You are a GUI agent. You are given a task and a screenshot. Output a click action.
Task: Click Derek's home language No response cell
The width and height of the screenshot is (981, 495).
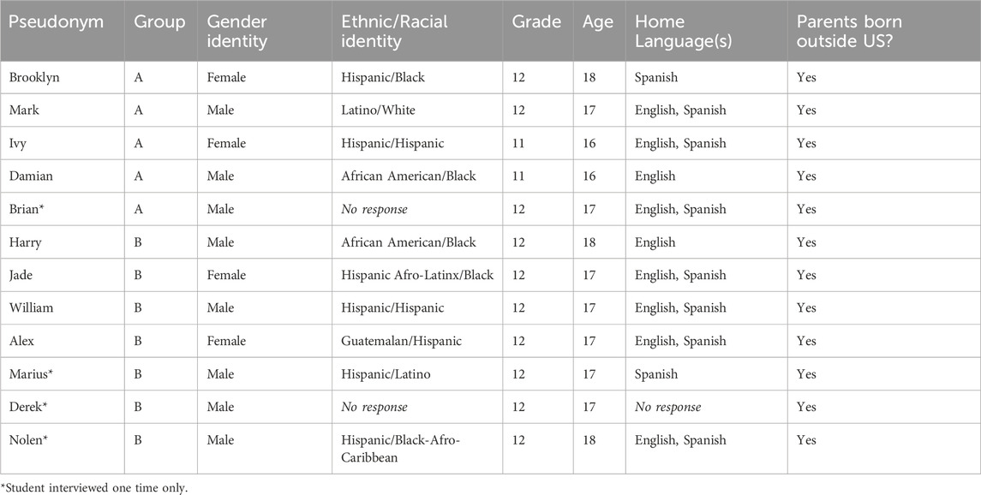tap(668, 407)
